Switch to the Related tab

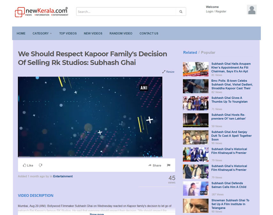coord(190,53)
